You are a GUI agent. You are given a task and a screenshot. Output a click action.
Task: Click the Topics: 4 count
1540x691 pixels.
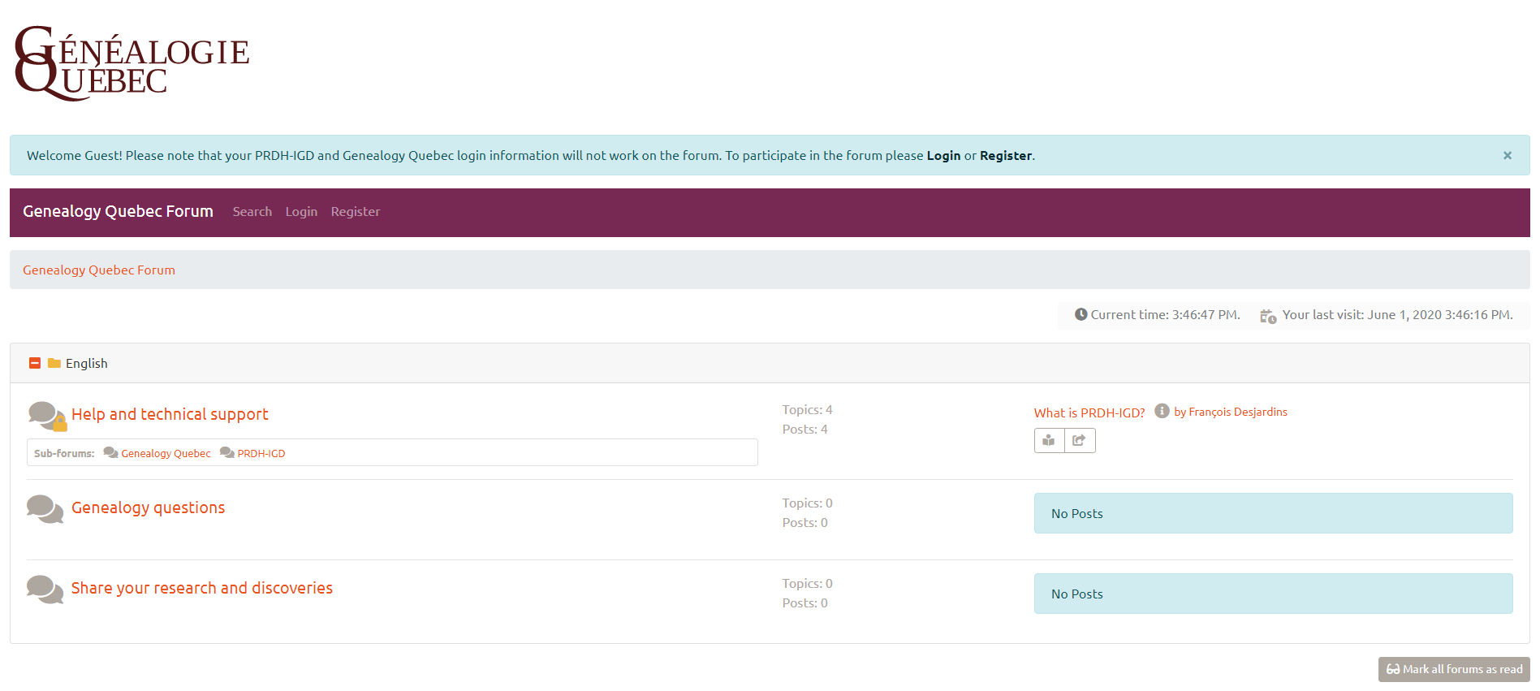pyautogui.click(x=807, y=410)
